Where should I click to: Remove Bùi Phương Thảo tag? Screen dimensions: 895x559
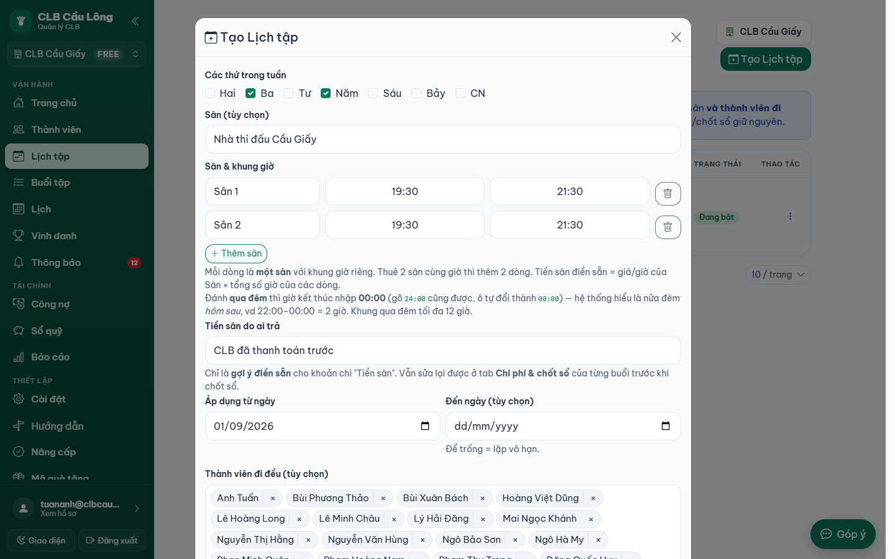[383, 498]
